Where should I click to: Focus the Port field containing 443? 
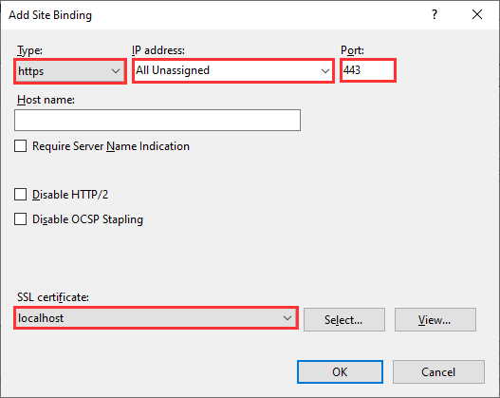368,70
